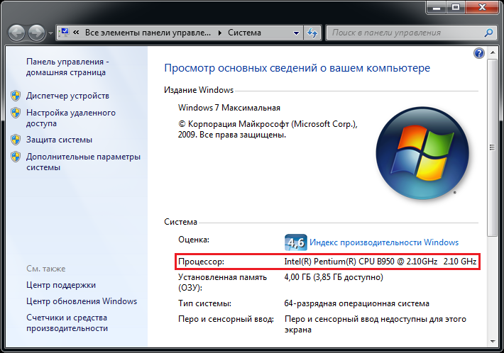The height and width of the screenshot is (353, 504).
Task: Click the magnifier search icon
Action: 488,33
